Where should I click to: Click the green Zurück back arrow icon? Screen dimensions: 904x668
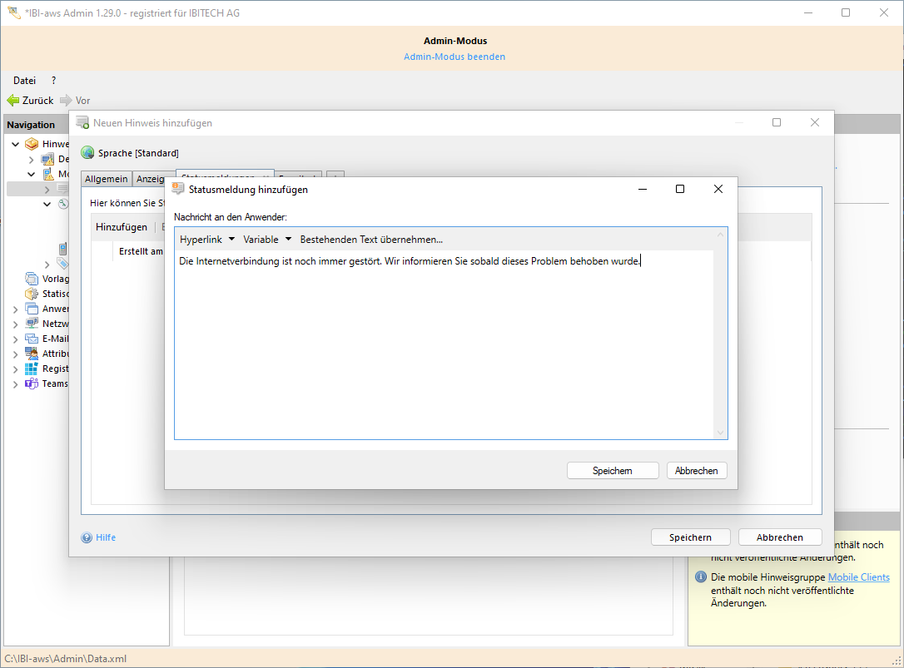click(12, 101)
